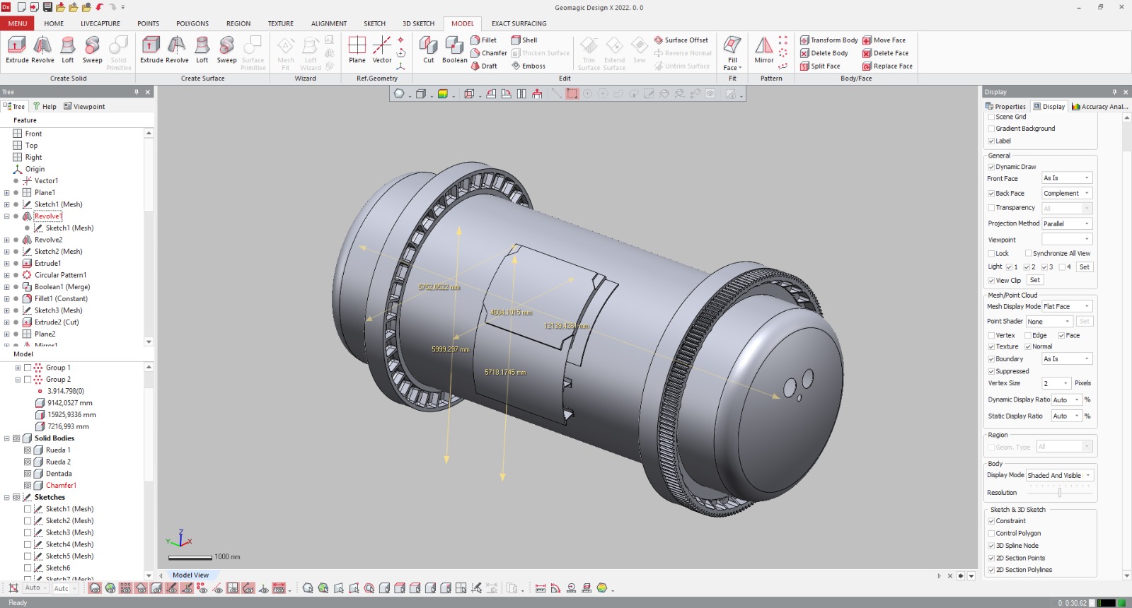Collapse the Solid Bodies tree node
Viewport: 1132px width, 608px height.
click(7, 438)
